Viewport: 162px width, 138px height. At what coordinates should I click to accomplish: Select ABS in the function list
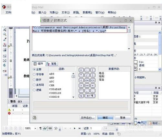(52, 74)
